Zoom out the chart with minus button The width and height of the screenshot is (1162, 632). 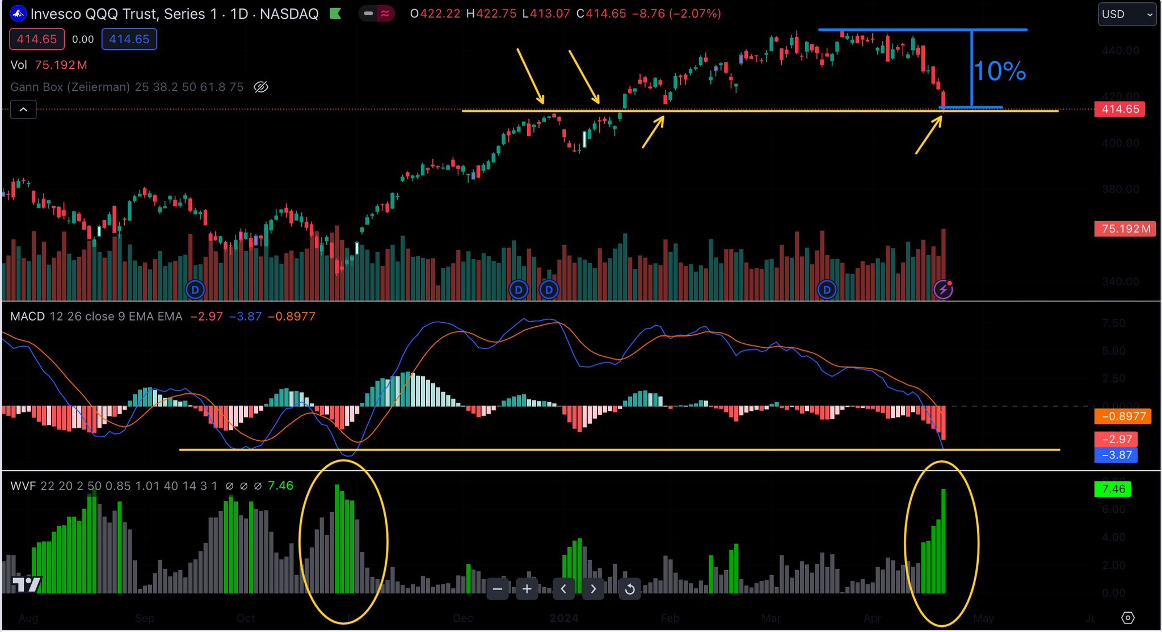pos(498,589)
